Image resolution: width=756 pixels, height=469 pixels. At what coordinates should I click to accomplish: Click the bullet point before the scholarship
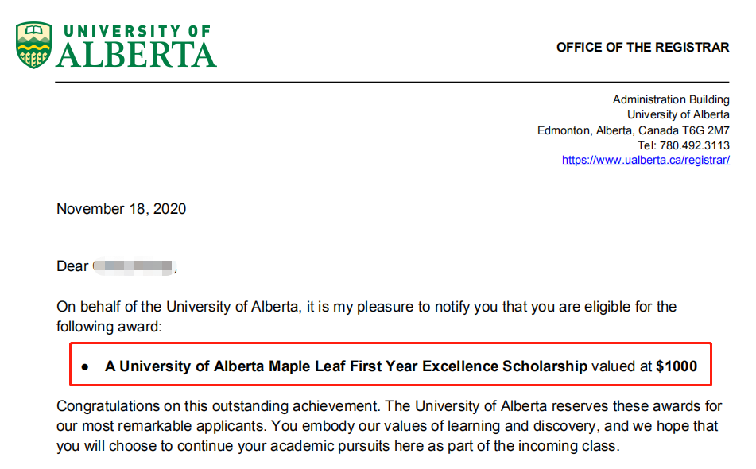pyautogui.click(x=85, y=367)
